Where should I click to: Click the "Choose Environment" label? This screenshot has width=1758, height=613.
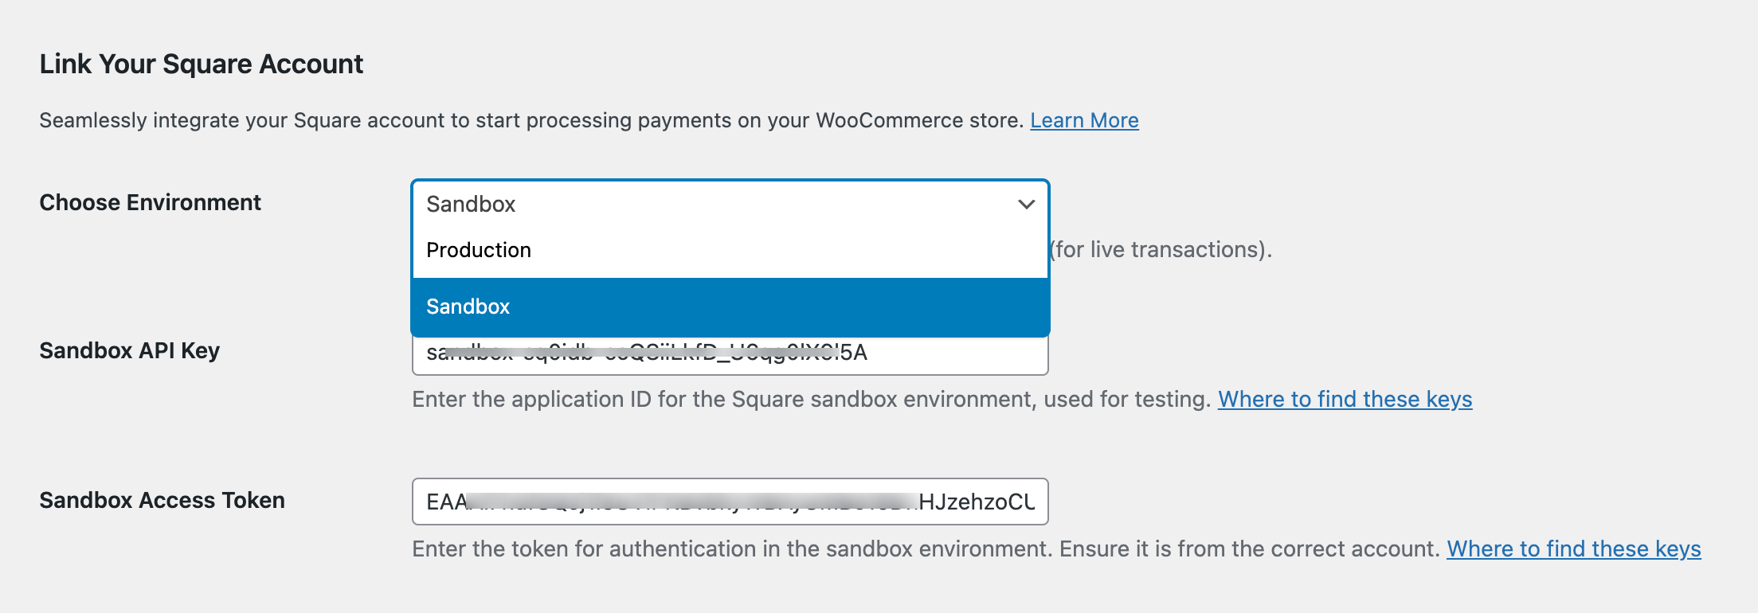point(150,203)
